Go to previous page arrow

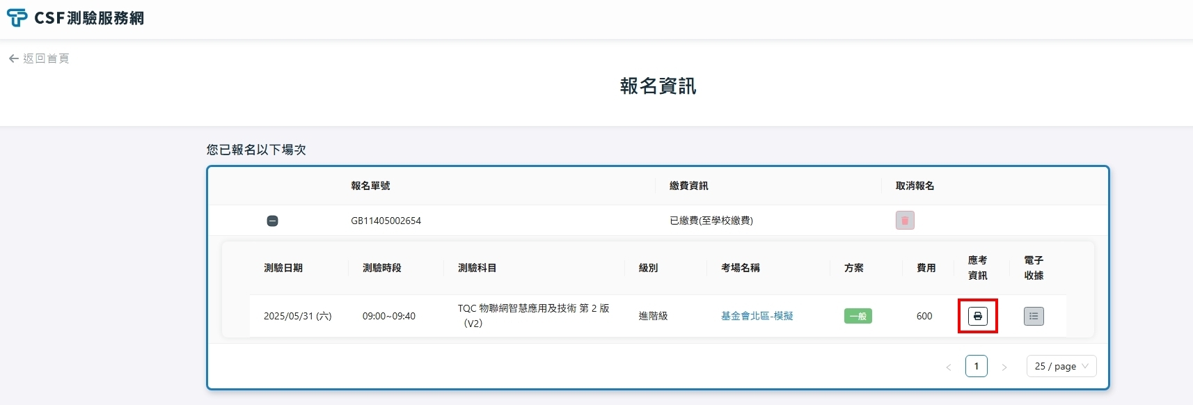point(948,367)
